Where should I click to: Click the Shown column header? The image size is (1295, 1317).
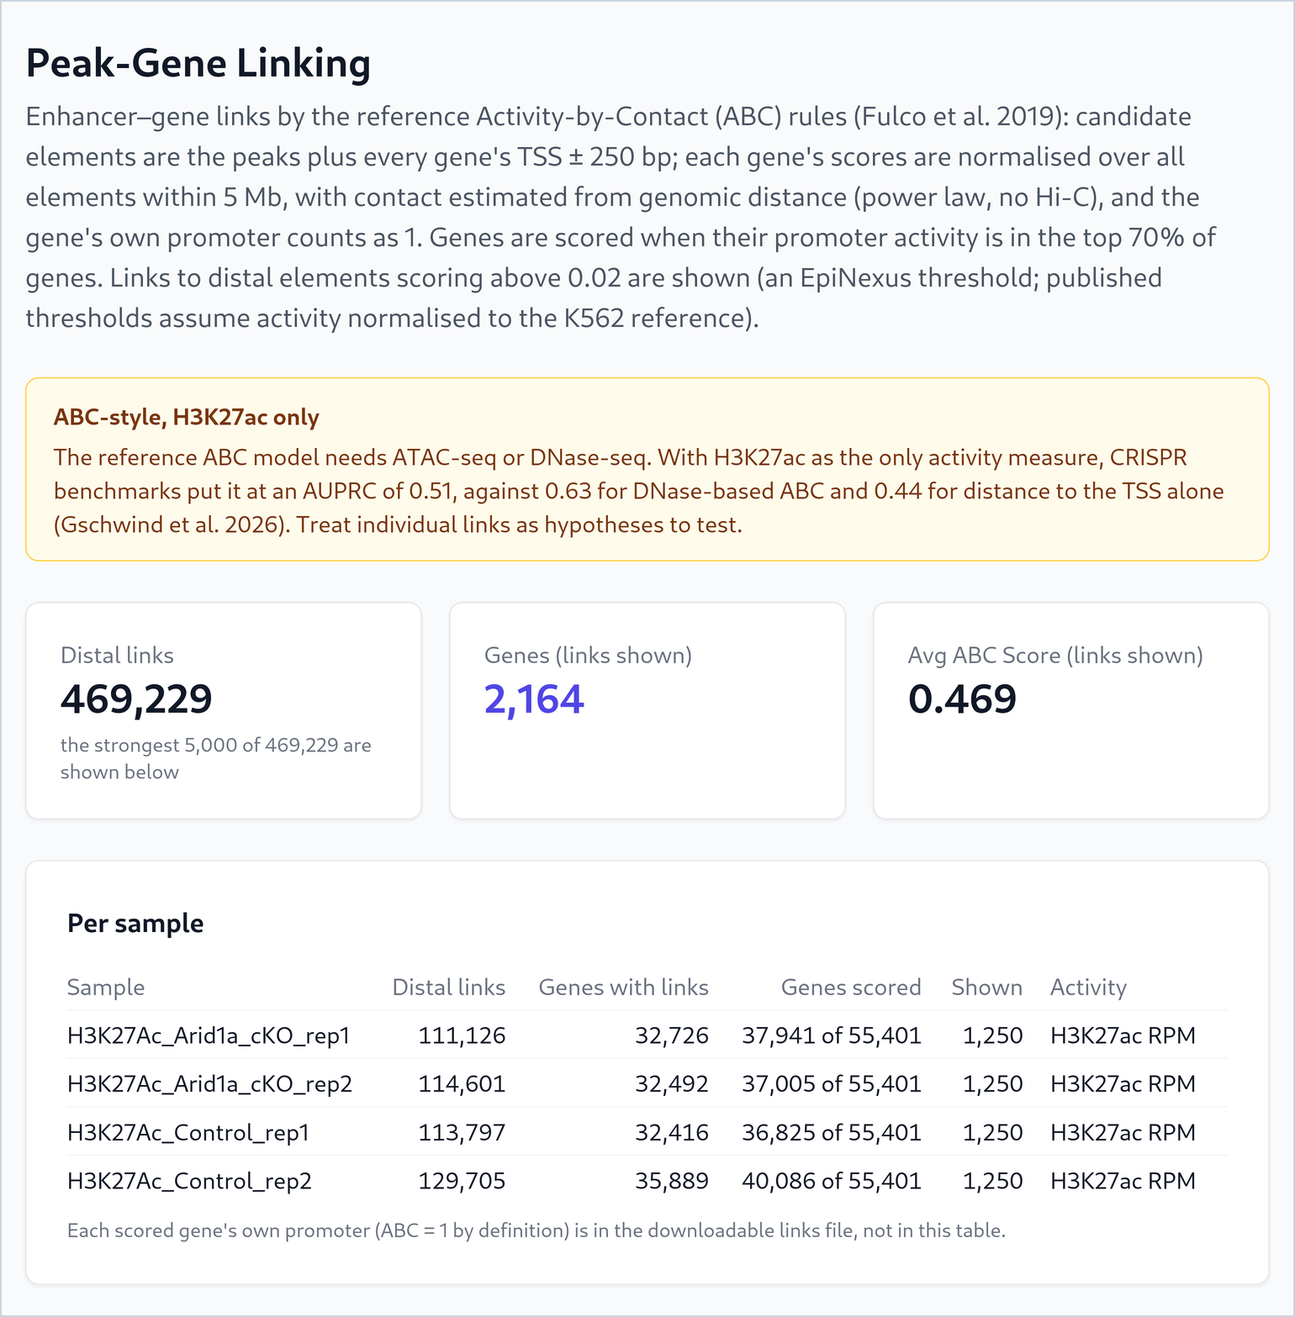[987, 987]
